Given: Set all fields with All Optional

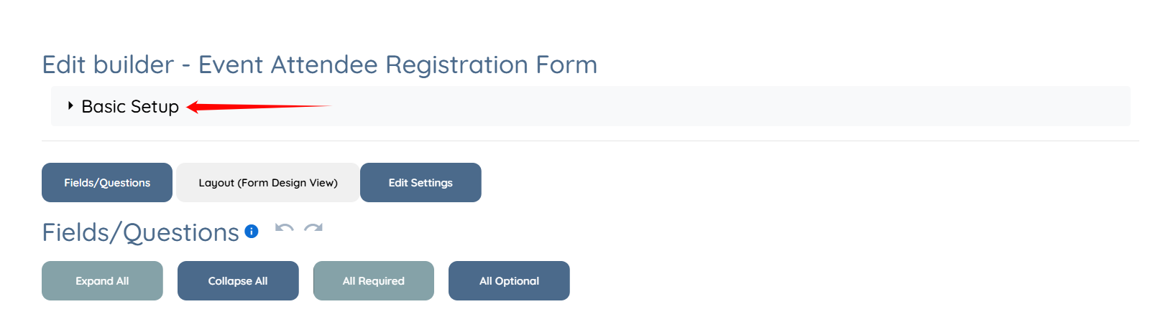Looking at the screenshot, I should 509,281.
